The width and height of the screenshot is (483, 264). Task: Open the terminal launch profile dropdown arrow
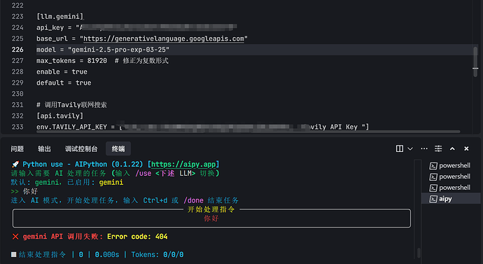pos(410,148)
